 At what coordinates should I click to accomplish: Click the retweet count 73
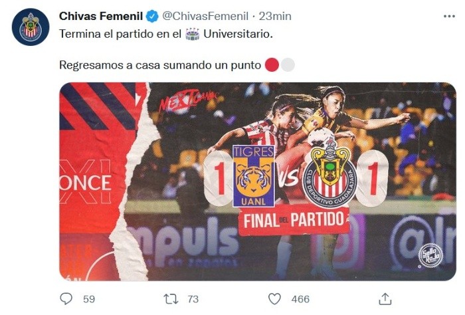point(194,299)
